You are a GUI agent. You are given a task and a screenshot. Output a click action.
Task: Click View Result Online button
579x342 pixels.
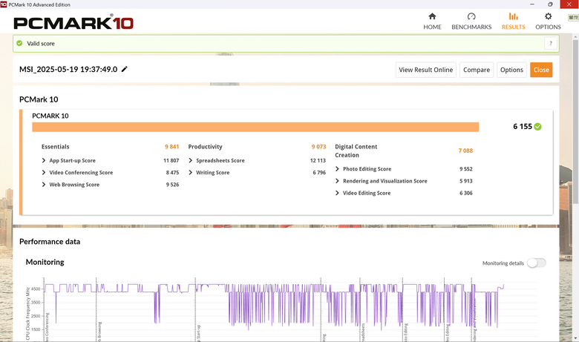[426, 70]
